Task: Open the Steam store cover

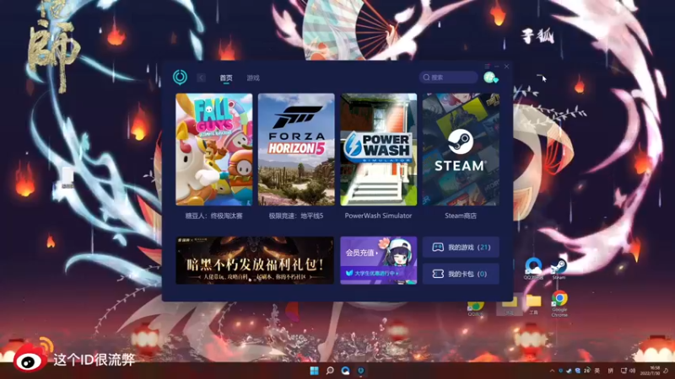Action: (x=461, y=150)
